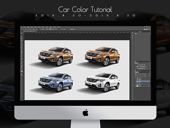Click the lock icon on Background layer

click(x=148, y=86)
